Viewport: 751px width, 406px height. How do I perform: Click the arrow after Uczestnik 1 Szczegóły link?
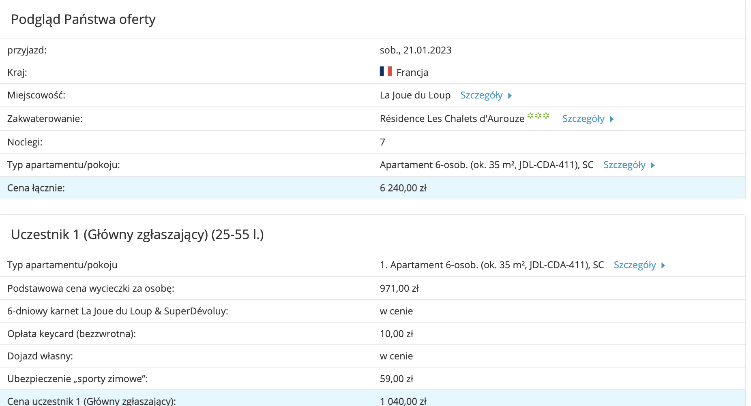(663, 266)
